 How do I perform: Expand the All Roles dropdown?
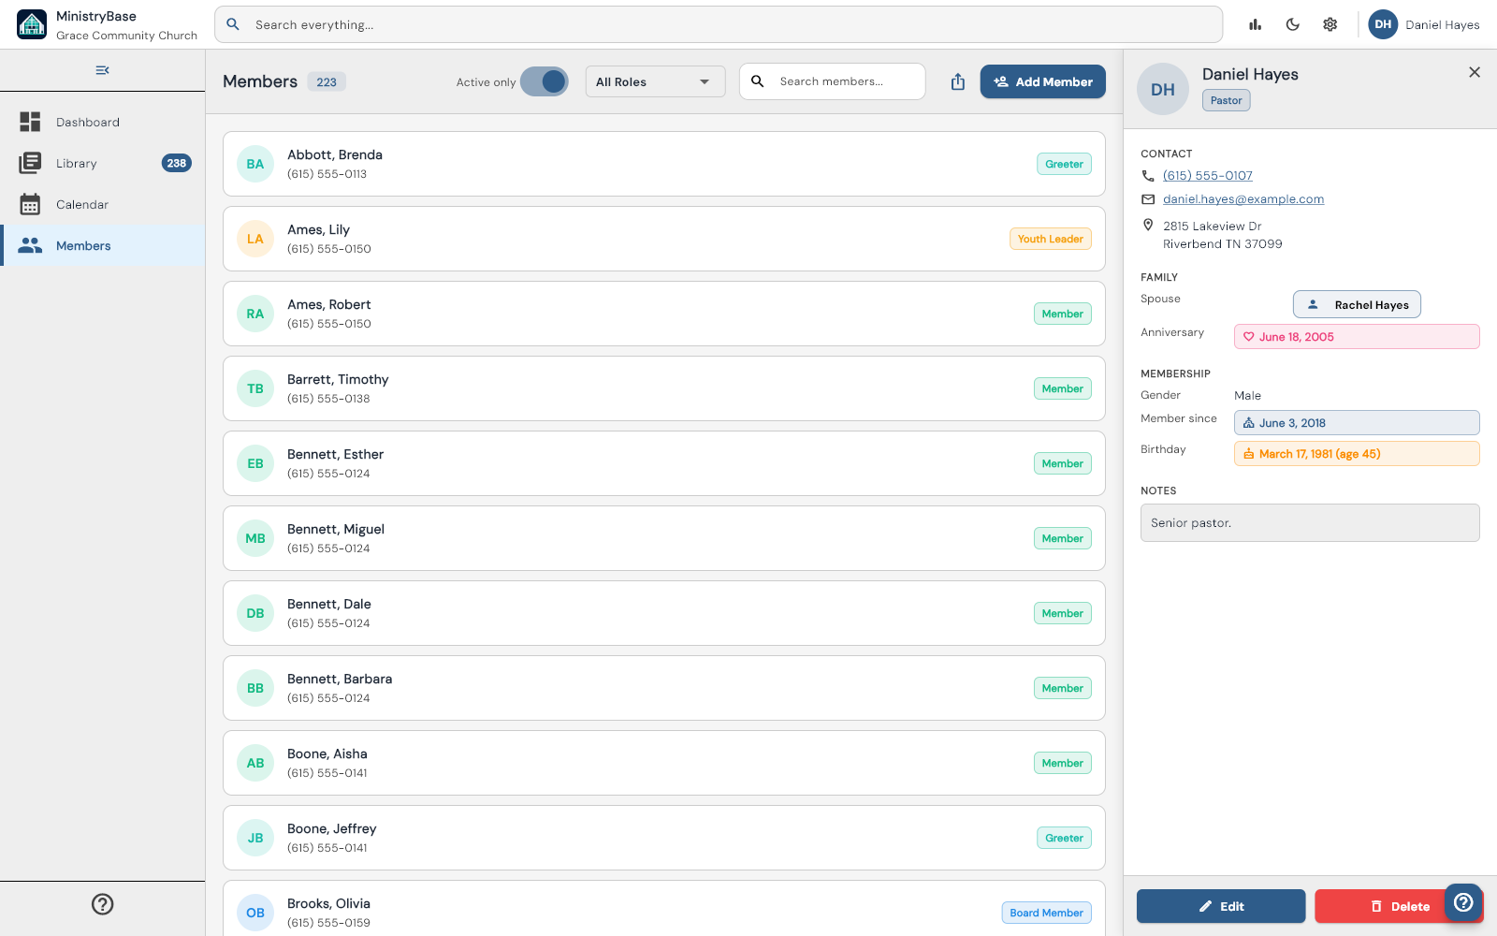[x=655, y=81]
